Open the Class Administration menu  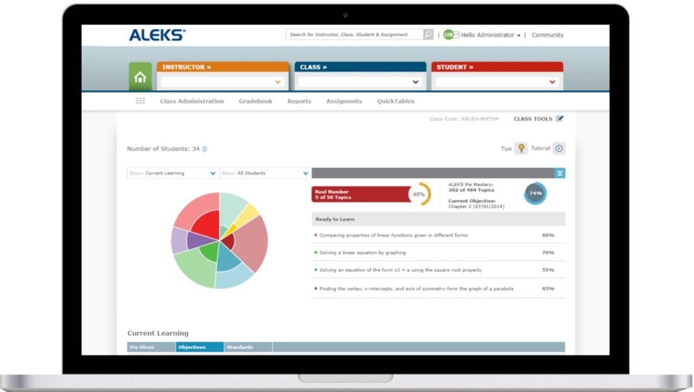pyautogui.click(x=192, y=101)
